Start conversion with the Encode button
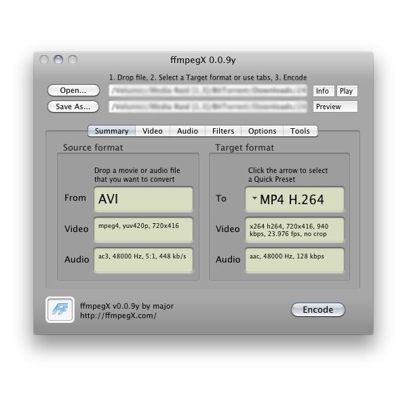 [x=318, y=310]
